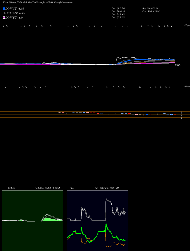
Task: Click the magenta DOW PT legend swatch
Action: (4, 17)
